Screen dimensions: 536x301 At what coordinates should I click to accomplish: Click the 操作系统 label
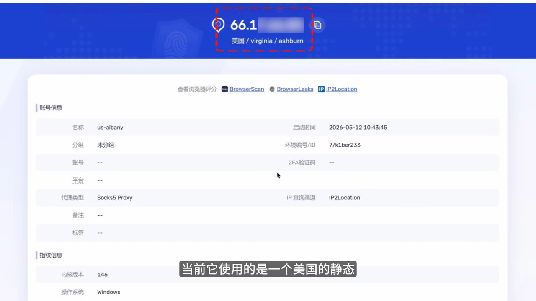tap(72, 292)
